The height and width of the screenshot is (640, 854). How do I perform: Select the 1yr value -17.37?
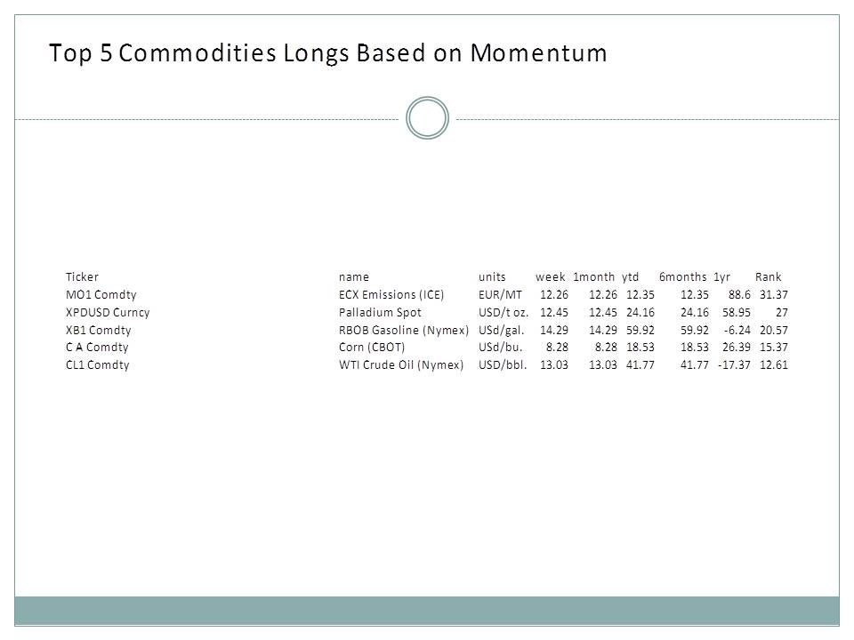(734, 364)
